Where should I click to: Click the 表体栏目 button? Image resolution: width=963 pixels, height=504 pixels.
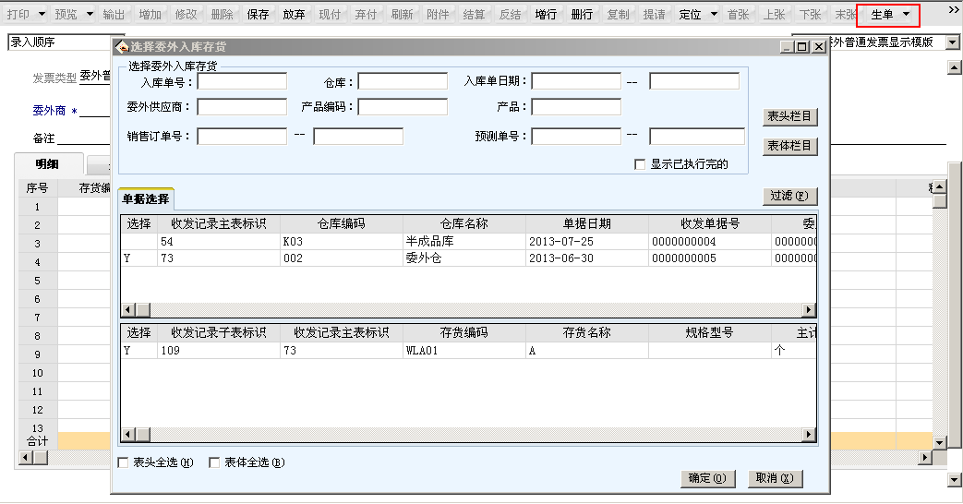coord(789,146)
